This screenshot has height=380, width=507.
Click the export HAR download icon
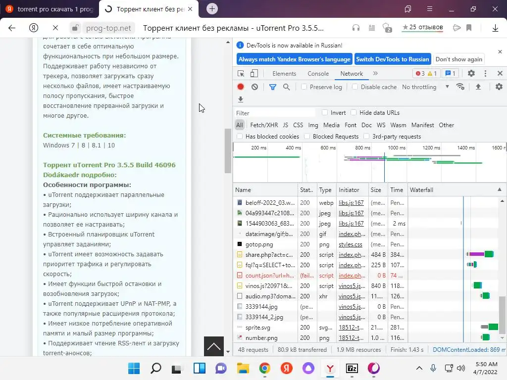click(241, 99)
